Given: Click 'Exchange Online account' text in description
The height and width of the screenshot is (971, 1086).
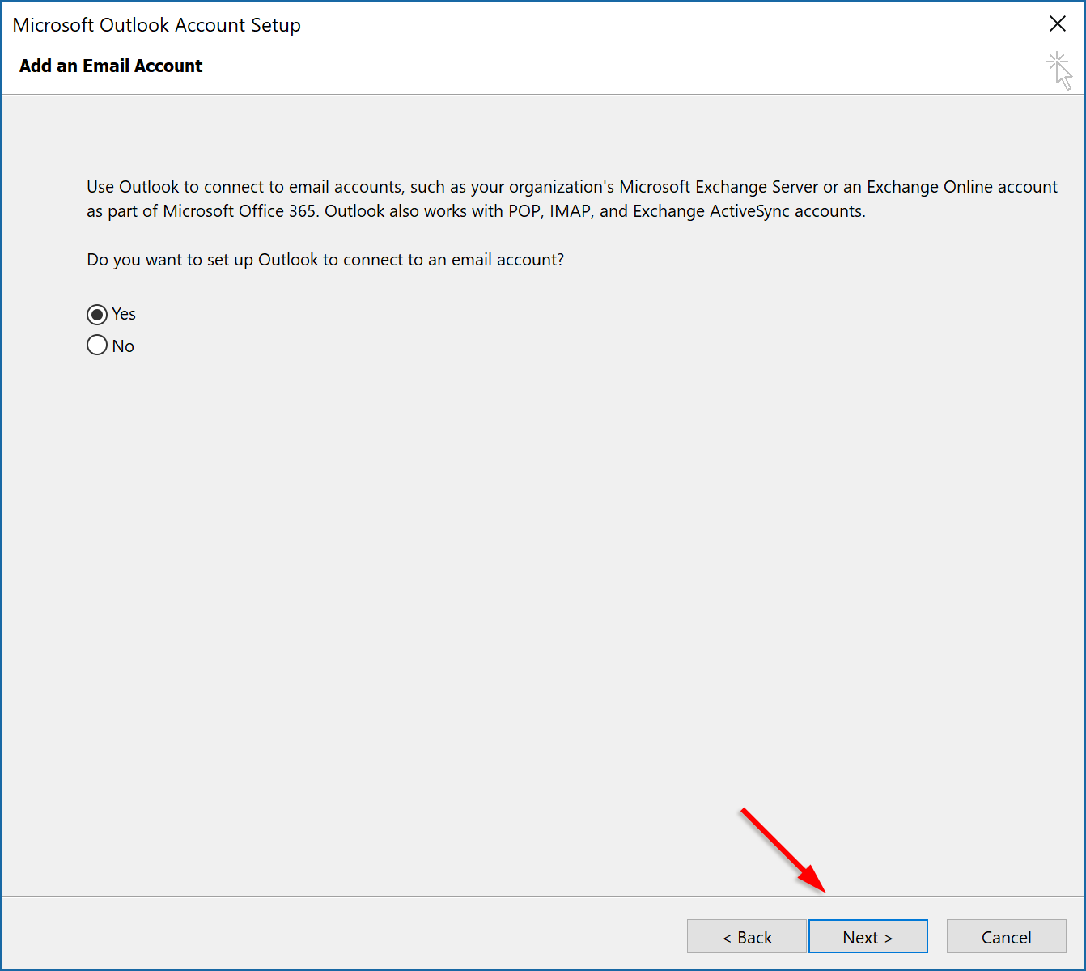Looking at the screenshot, I should [x=962, y=187].
